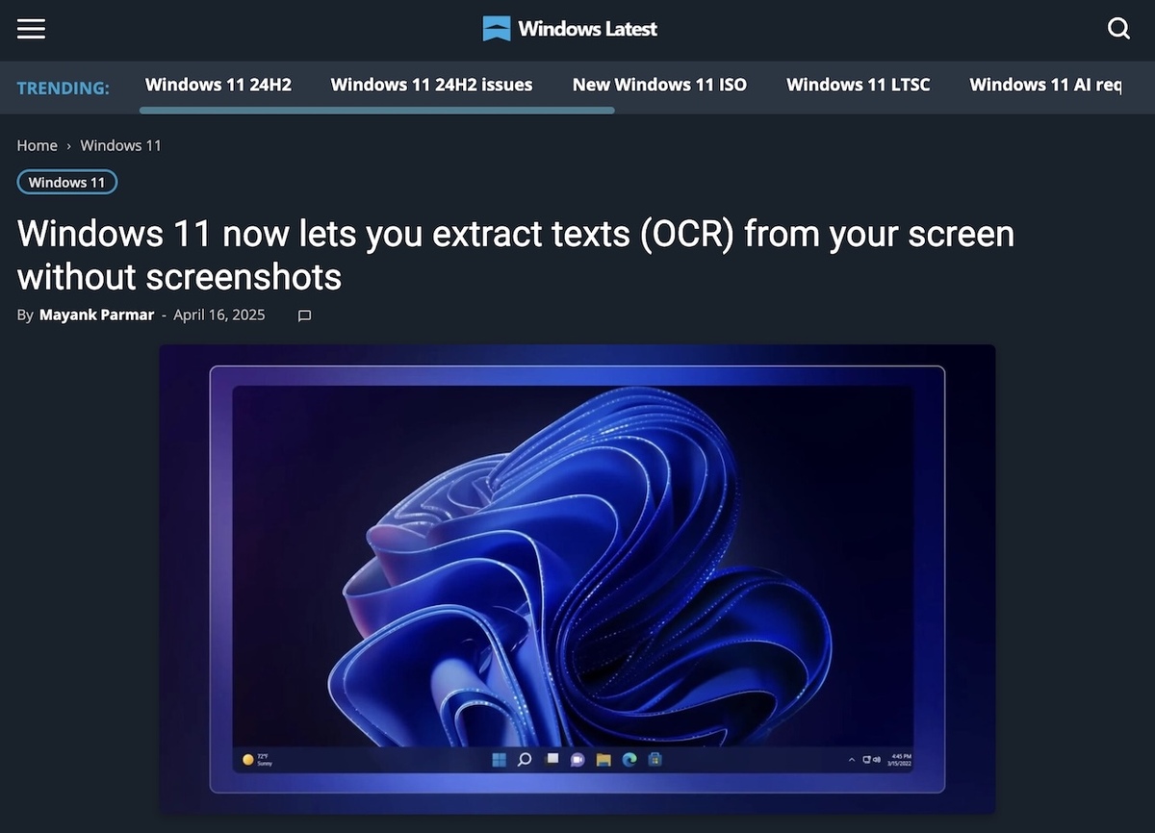
Task: Open the hamburger navigation menu
Action: (31, 29)
